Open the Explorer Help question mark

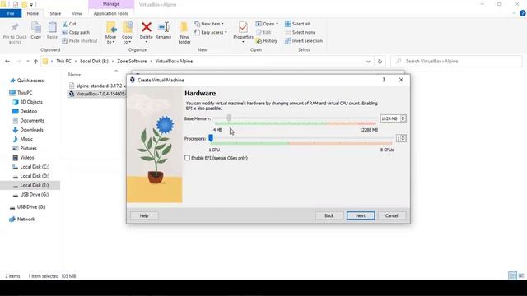[x=522, y=13]
